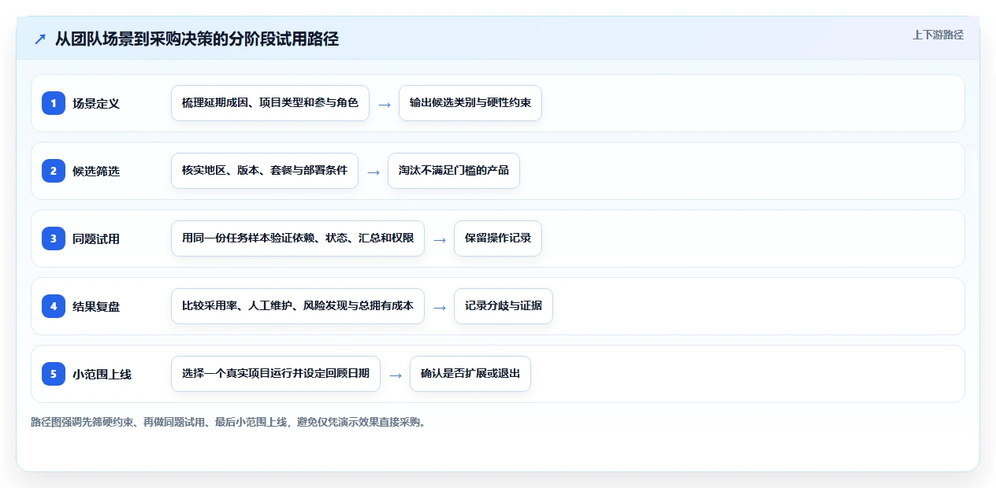996x488 pixels.
Task: Select 淘汰不满足门槛的产品 box
Action: coord(454,171)
